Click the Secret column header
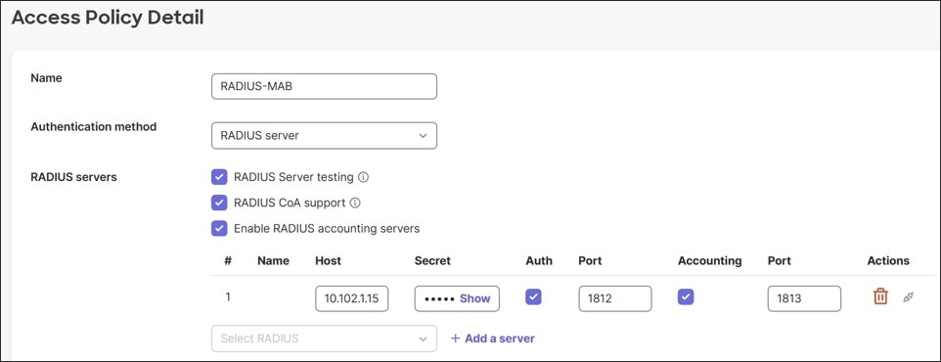Screen dimensions: 941x362 pyautogui.click(x=432, y=260)
